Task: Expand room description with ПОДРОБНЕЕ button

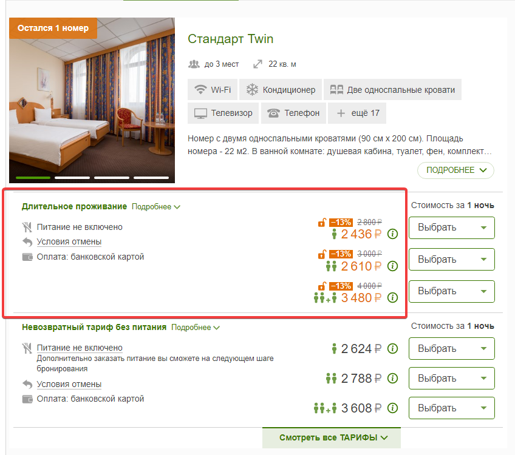Action: tap(455, 170)
